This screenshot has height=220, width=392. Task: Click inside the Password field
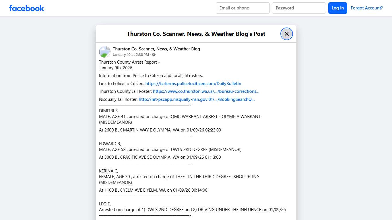pos(299,8)
